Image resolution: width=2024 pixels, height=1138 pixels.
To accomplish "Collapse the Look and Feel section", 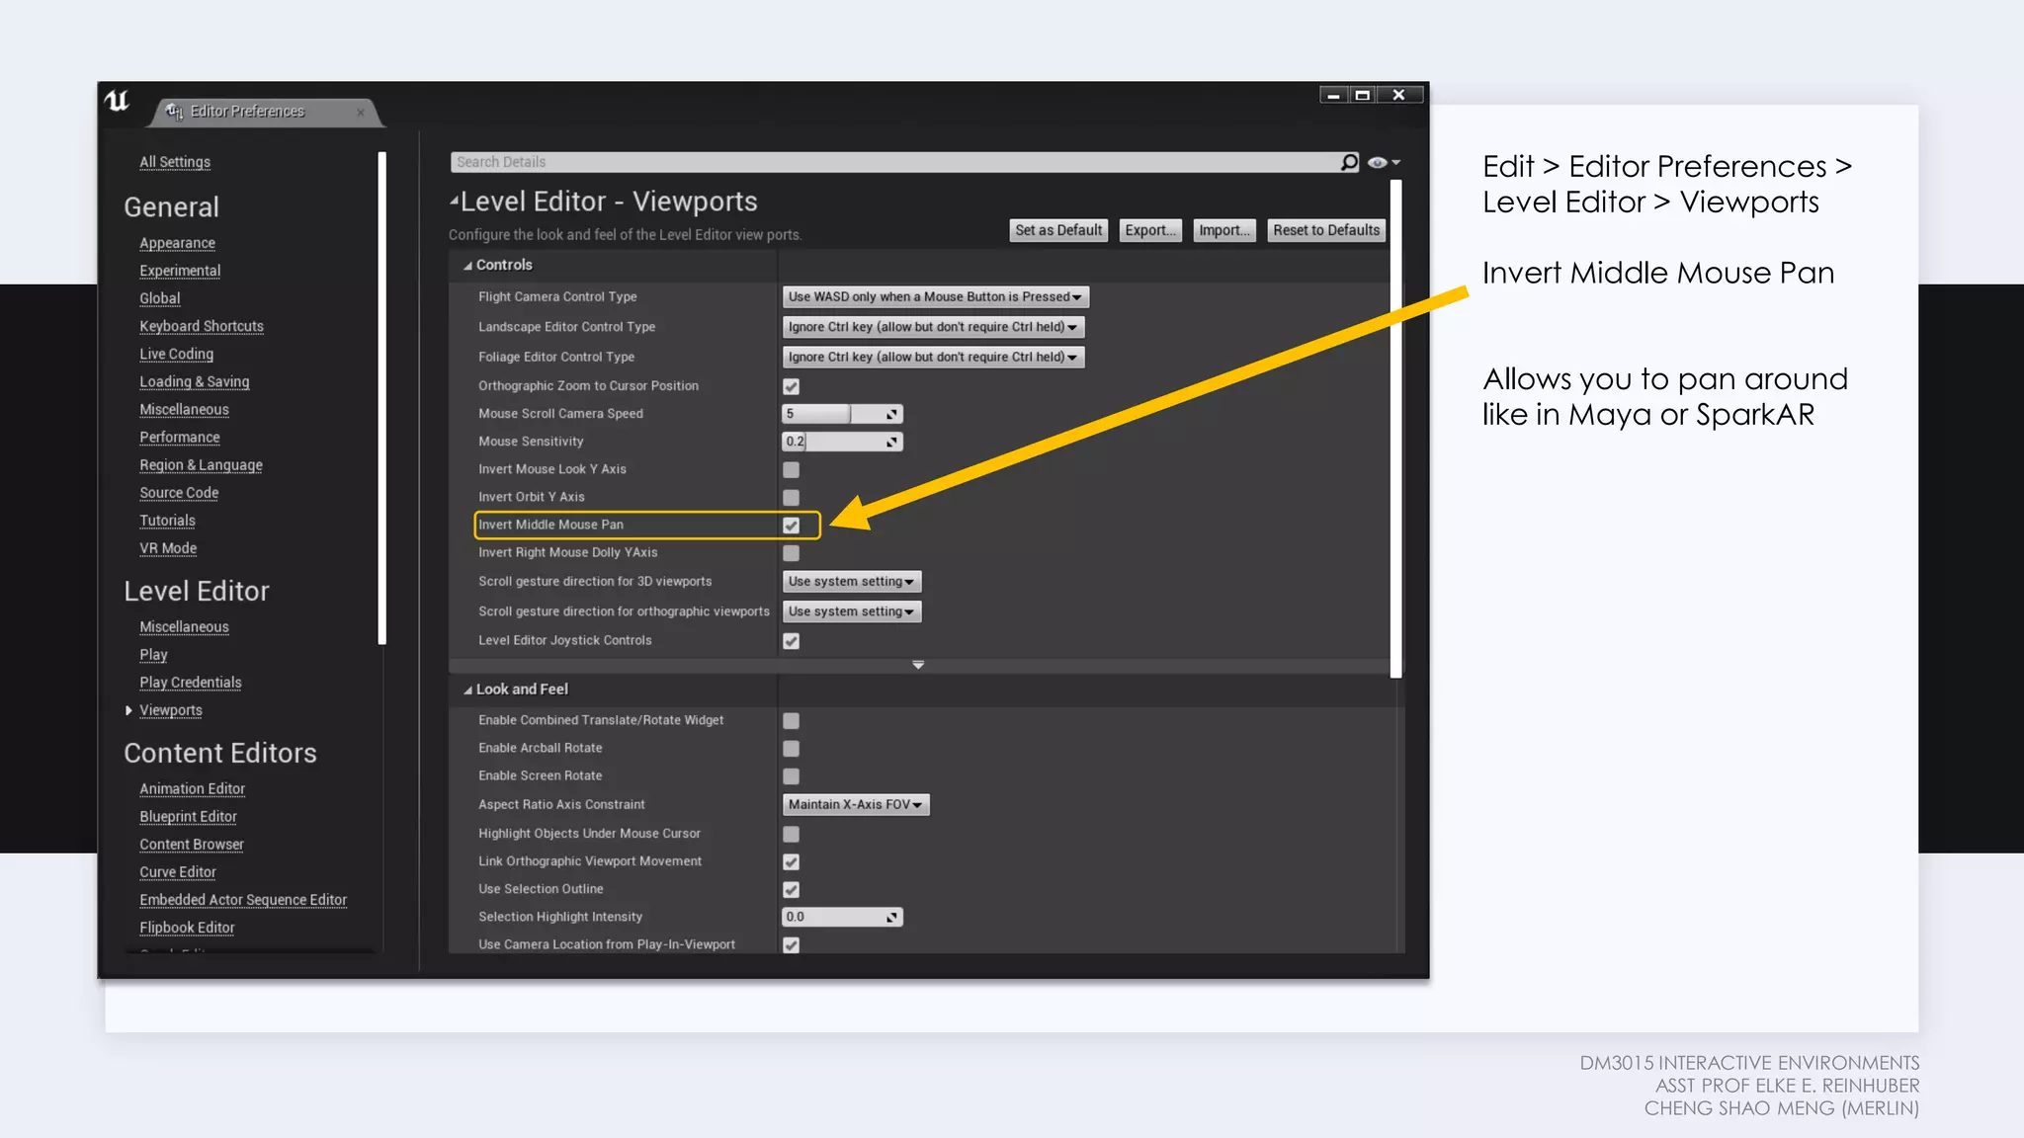I will click(468, 691).
